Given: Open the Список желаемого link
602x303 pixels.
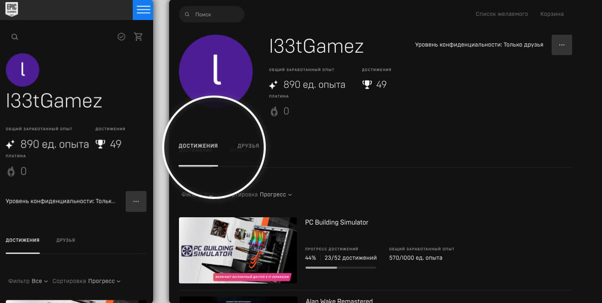Looking at the screenshot, I should pyautogui.click(x=502, y=14).
